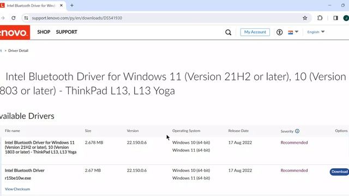Open the site search magnifier icon
This screenshot has height=196, width=349.
pyautogui.click(x=228, y=33)
